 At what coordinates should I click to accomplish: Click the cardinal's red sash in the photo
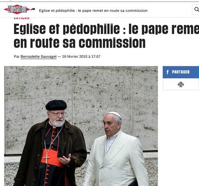[52, 158]
